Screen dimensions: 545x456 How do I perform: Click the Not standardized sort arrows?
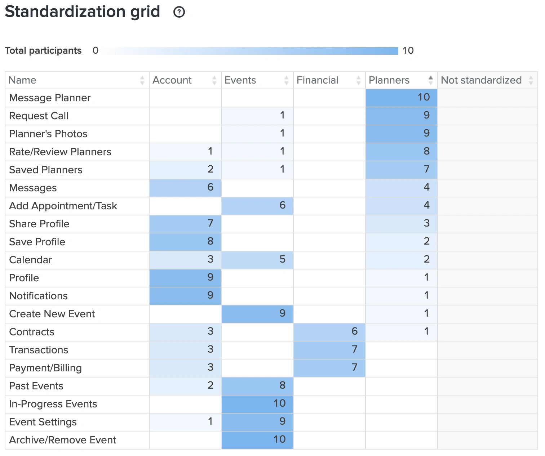[x=531, y=80]
